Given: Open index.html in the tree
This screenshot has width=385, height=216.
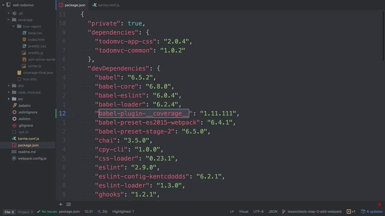Looking at the screenshot, I should coord(36,40).
